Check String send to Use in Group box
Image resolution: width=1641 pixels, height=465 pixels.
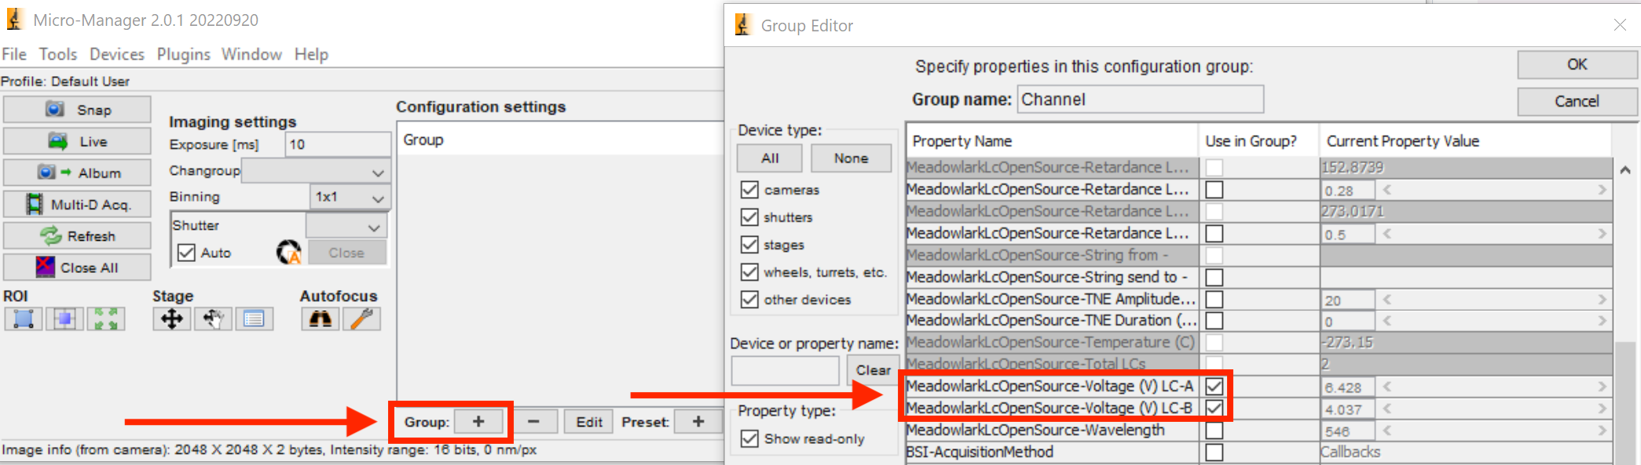1214,277
